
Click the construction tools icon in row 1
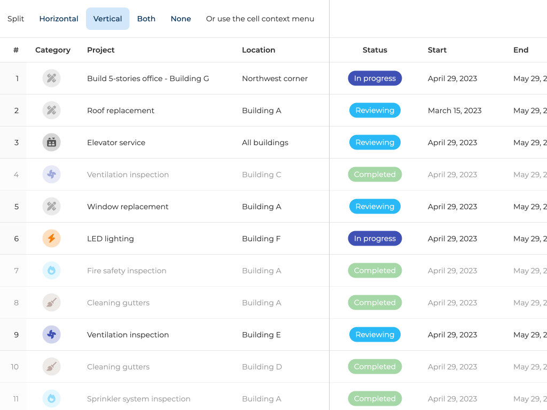pos(51,78)
